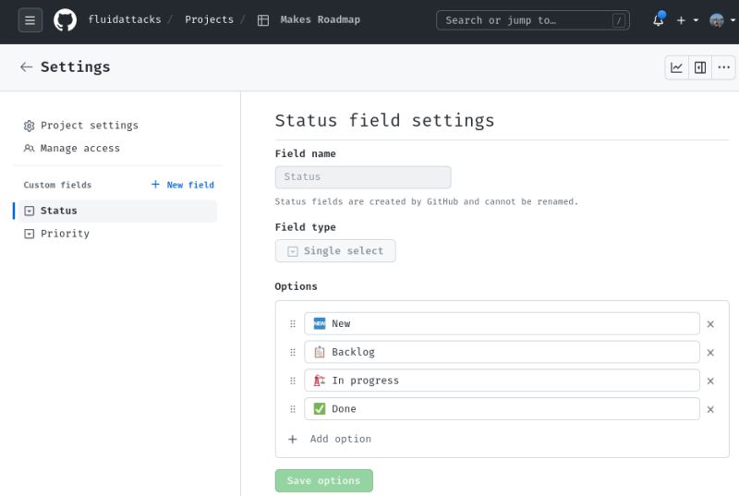Remove the Backlog option
Image resolution: width=739 pixels, height=496 pixels.
710,352
